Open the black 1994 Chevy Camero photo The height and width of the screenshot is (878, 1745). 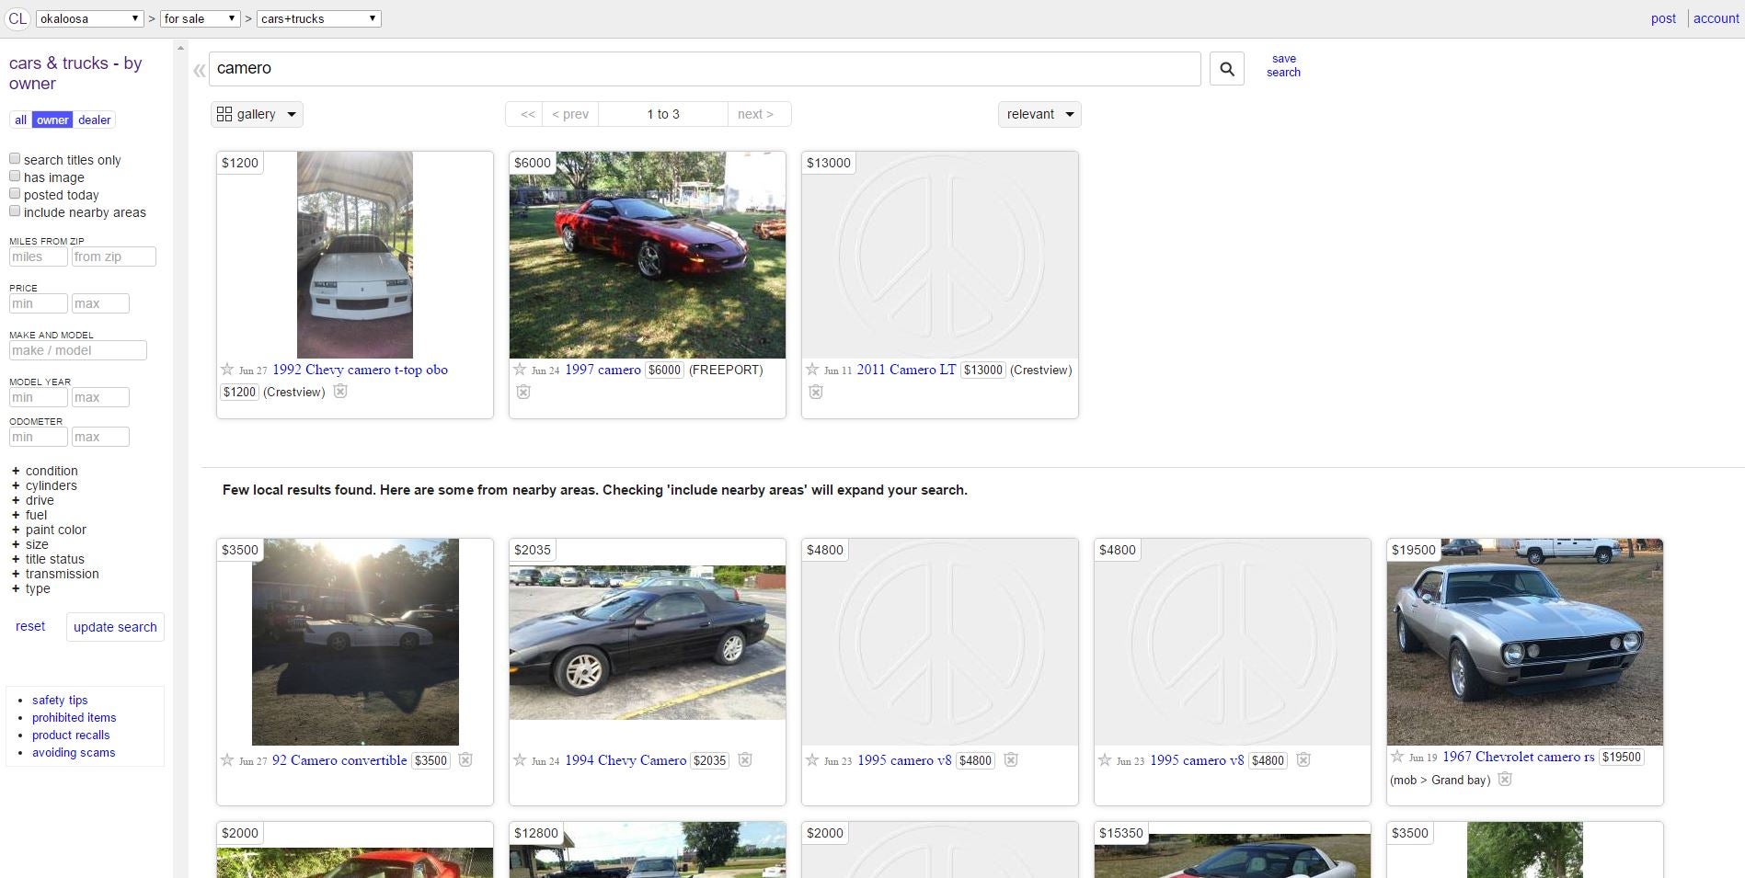click(648, 642)
